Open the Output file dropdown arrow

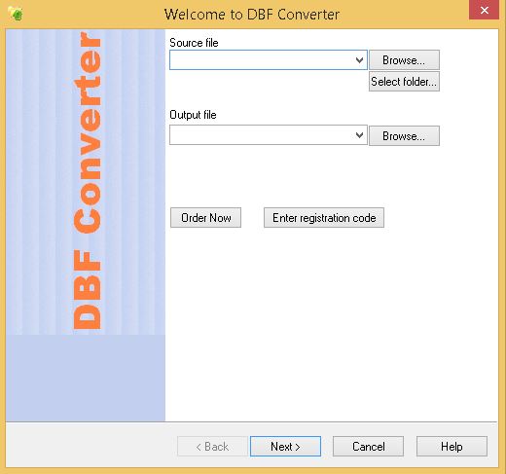(x=359, y=135)
